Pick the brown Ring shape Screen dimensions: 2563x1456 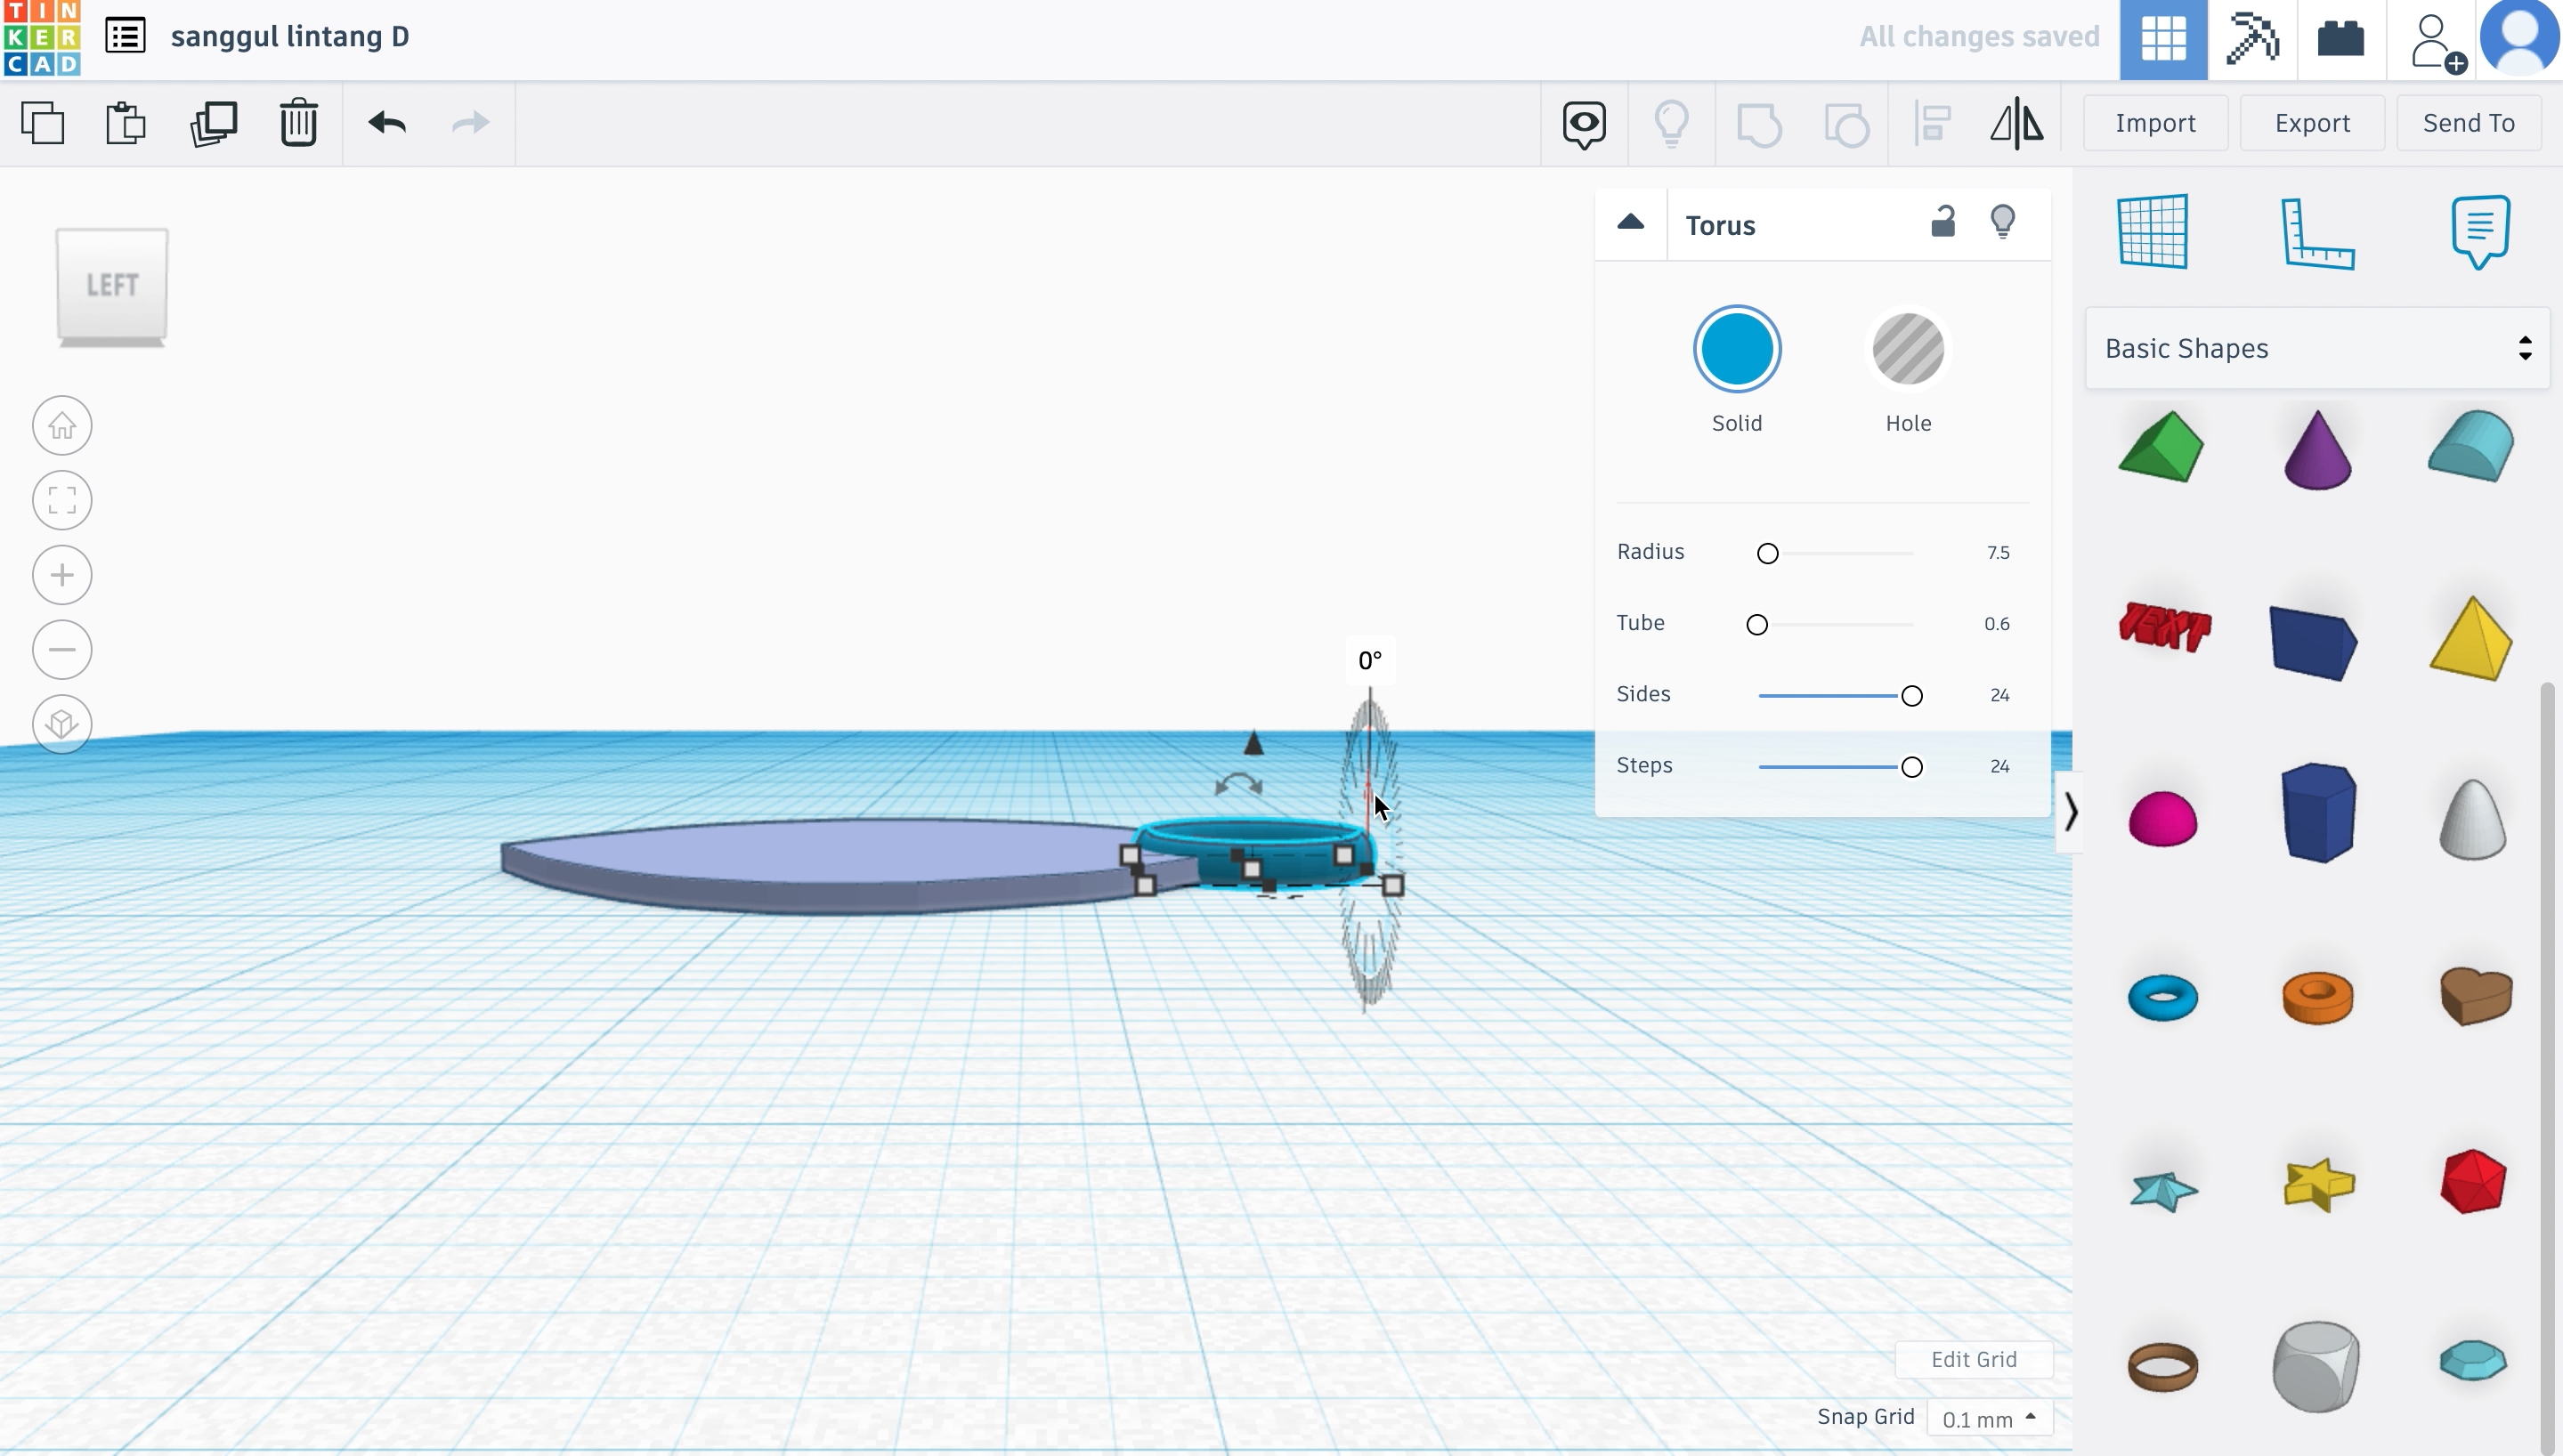2162,1367
